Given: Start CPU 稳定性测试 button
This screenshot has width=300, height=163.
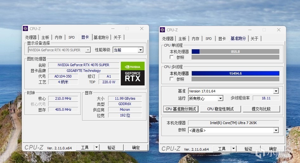Looking at the screenshot, I should [x=220, y=109].
